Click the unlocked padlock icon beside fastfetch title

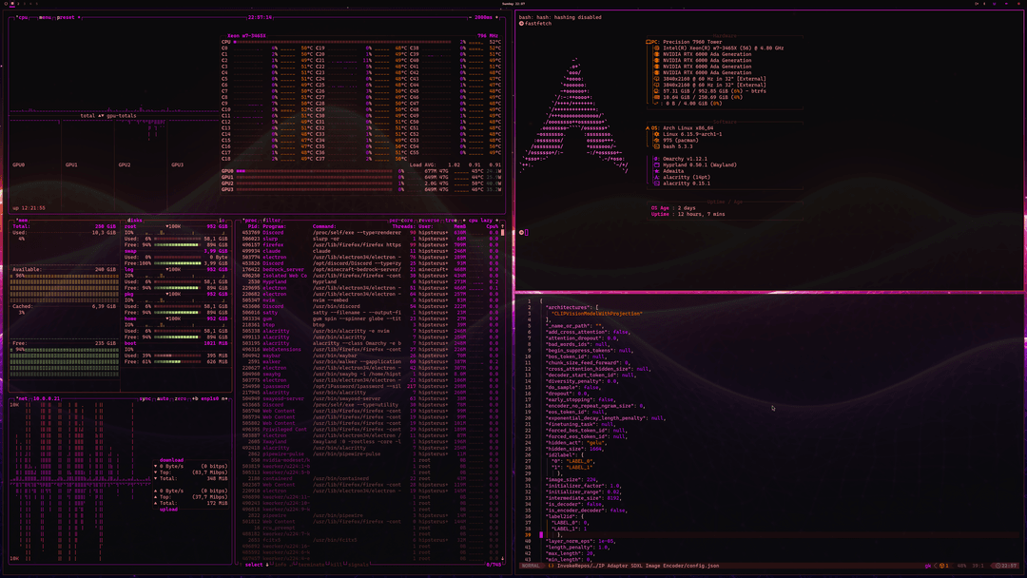pyautogui.click(x=521, y=23)
